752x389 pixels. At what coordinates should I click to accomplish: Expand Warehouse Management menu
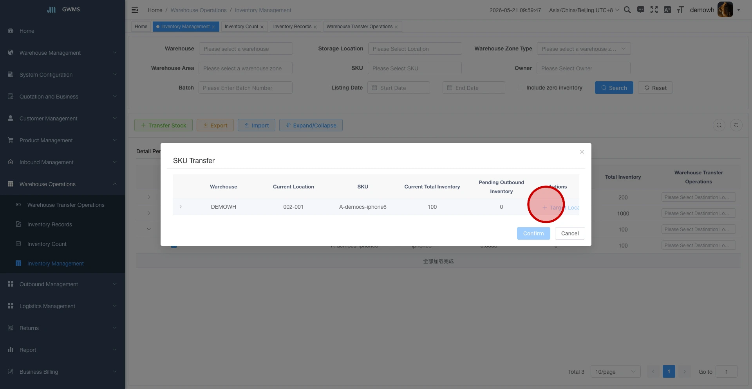(62, 53)
